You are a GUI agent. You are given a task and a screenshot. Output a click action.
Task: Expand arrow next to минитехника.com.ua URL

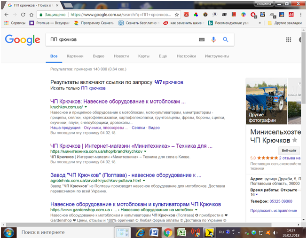click(x=145, y=151)
